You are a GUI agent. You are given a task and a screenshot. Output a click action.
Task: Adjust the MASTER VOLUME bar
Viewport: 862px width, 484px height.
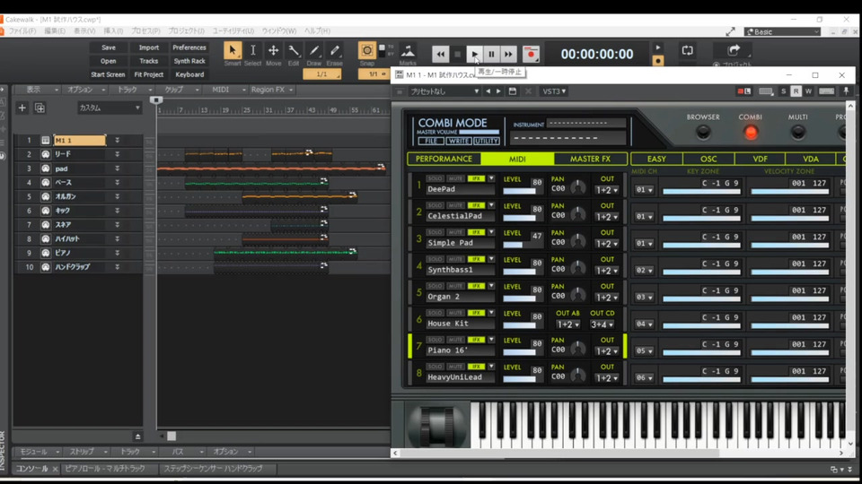479,133
